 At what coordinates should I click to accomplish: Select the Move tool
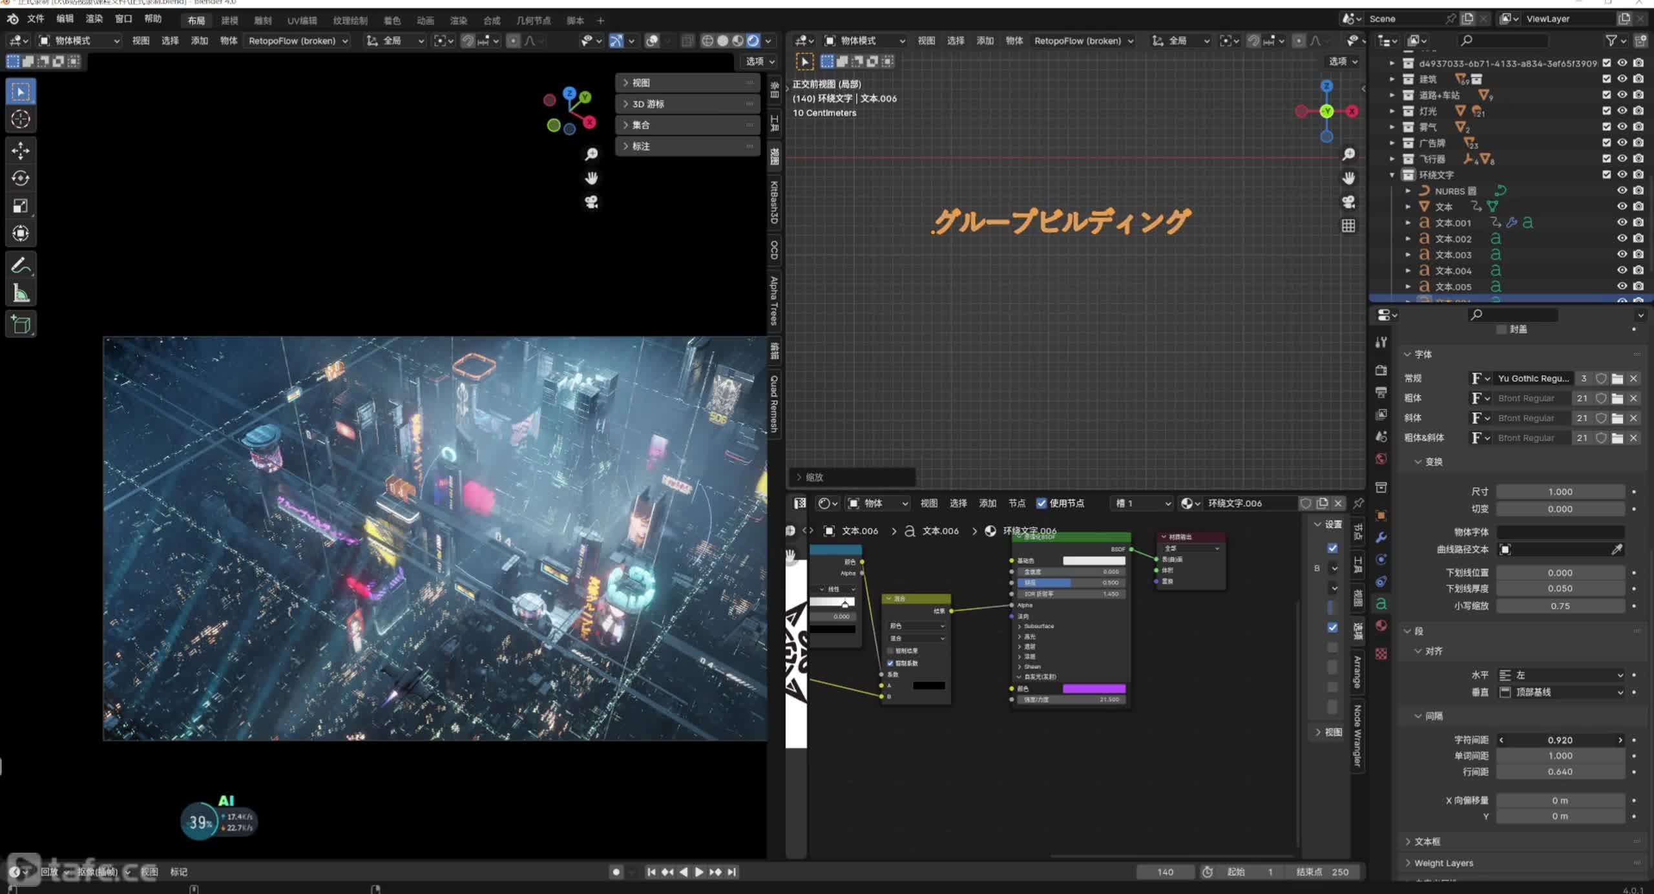(x=21, y=151)
